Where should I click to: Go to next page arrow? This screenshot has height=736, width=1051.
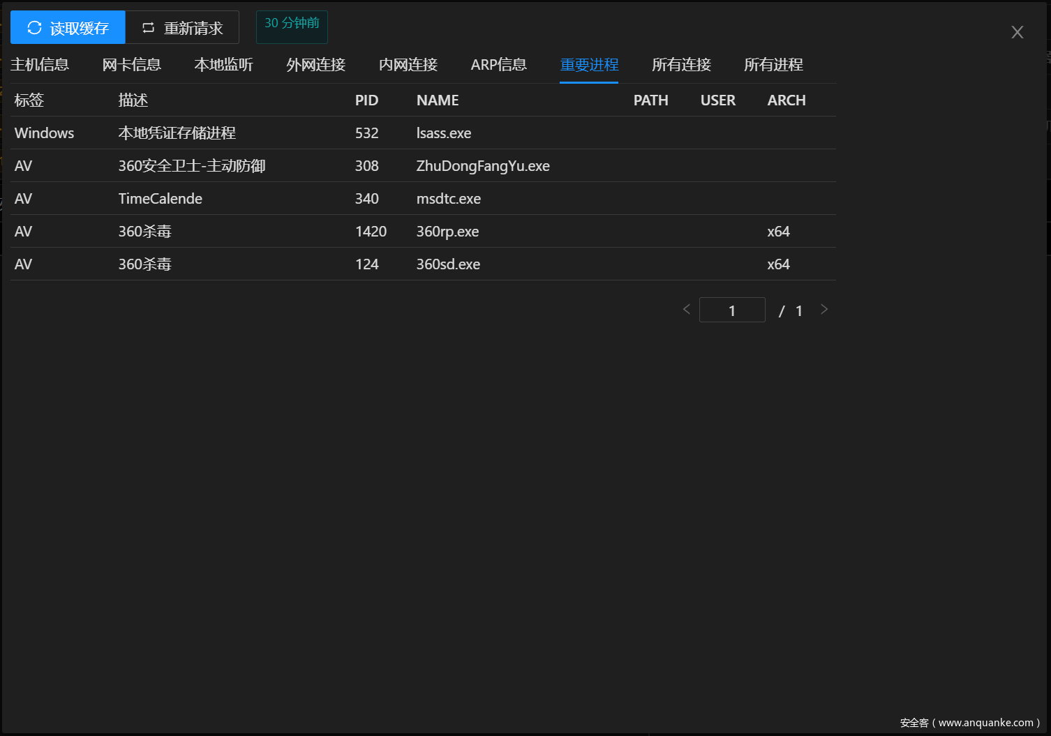pos(824,309)
